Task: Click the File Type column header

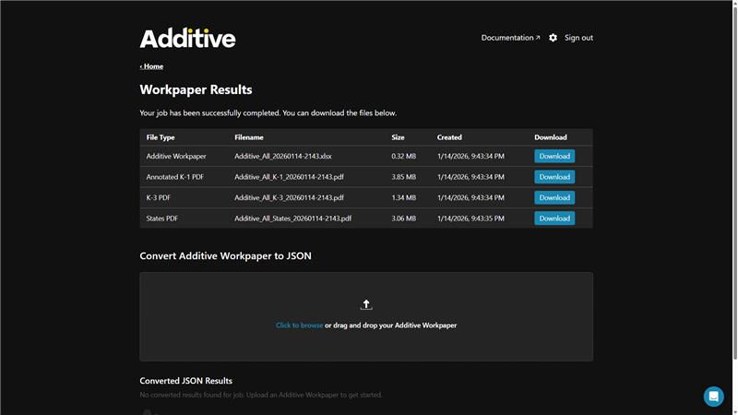Action: tap(161, 137)
